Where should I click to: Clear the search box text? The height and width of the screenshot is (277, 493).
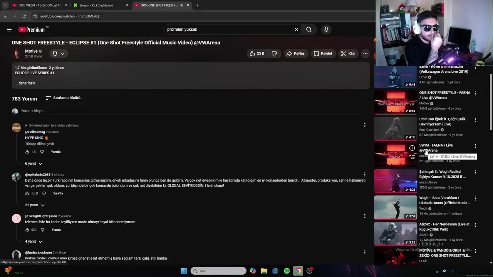[297, 29]
